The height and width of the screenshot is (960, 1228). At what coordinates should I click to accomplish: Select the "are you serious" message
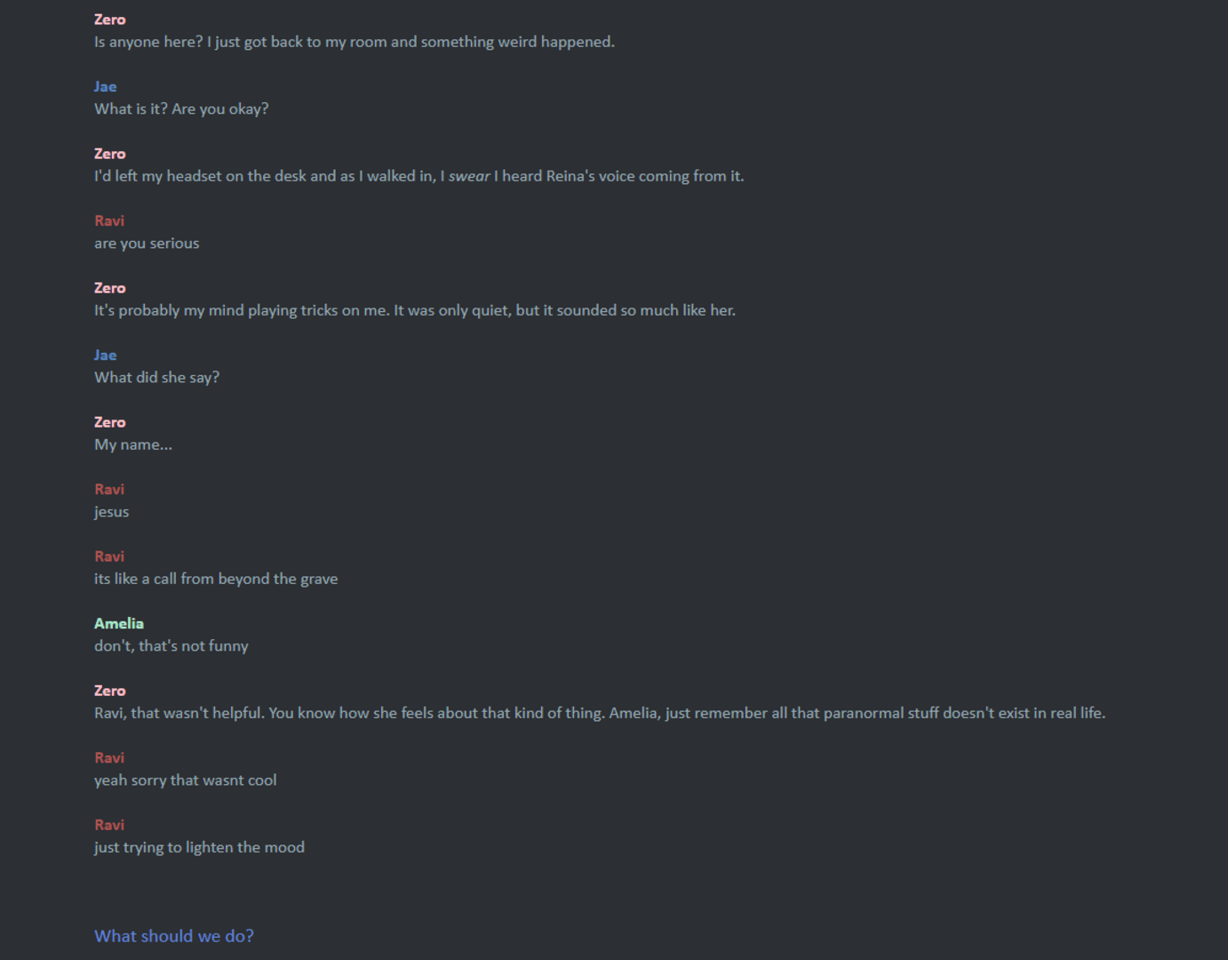click(x=147, y=244)
